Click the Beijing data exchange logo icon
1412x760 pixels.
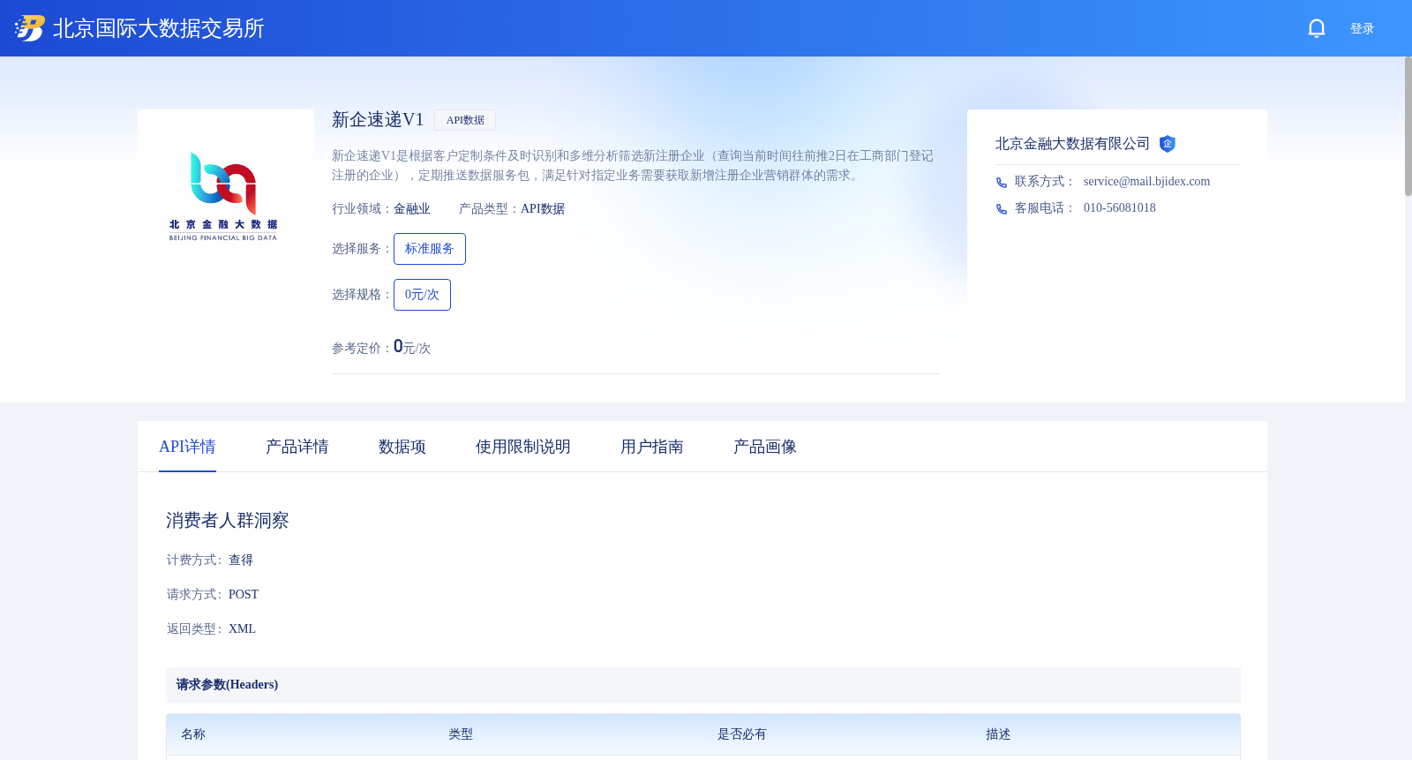pos(30,28)
